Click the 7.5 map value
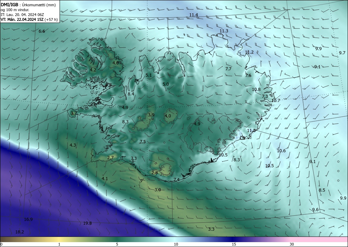 click(x=143, y=142)
